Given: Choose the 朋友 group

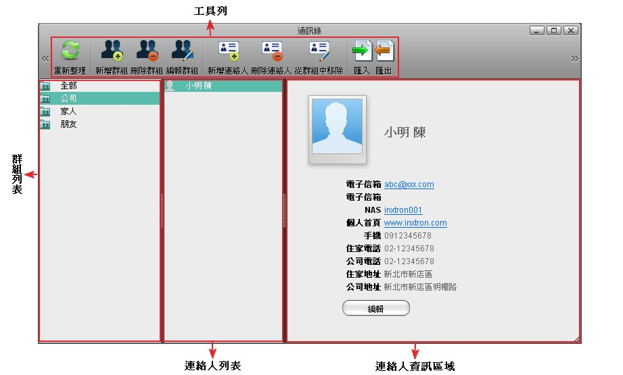Looking at the screenshot, I should coord(68,124).
